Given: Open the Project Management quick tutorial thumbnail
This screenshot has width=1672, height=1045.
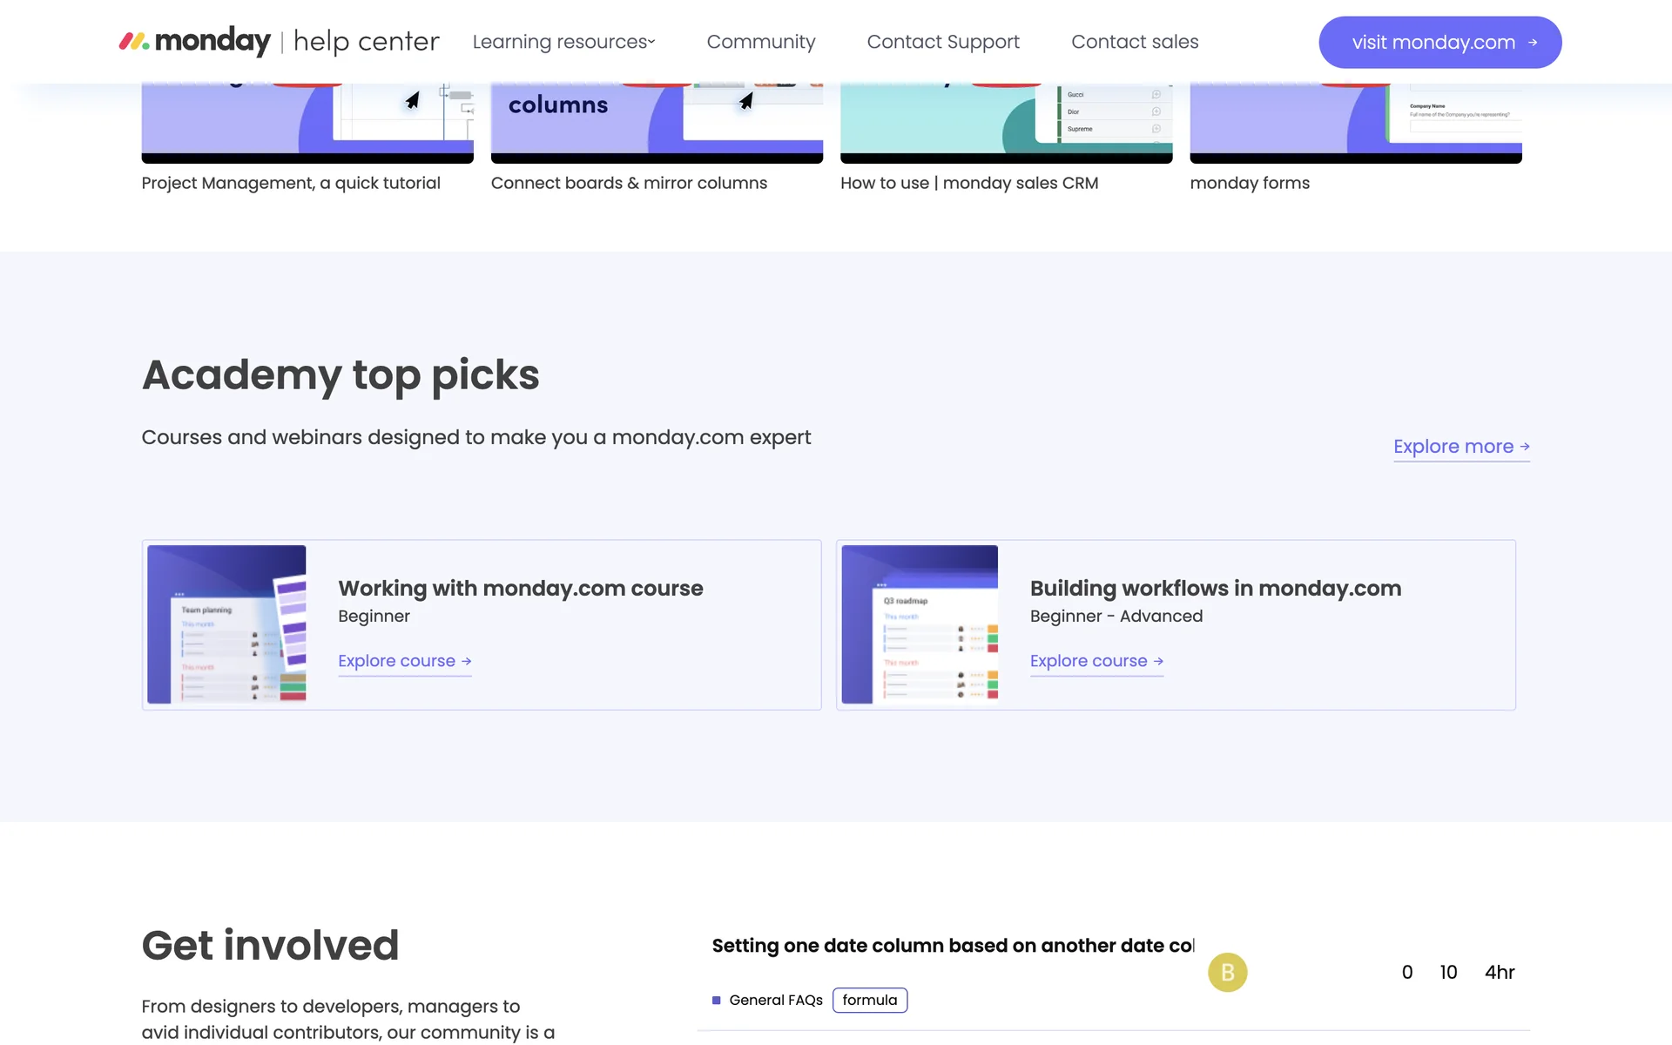Looking at the screenshot, I should point(307,122).
